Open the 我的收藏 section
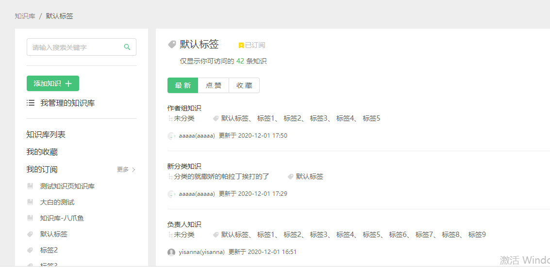This screenshot has height=268, width=550. (x=42, y=152)
